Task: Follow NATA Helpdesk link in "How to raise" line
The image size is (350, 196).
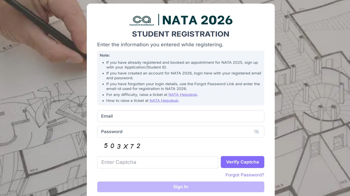Action: point(164,101)
